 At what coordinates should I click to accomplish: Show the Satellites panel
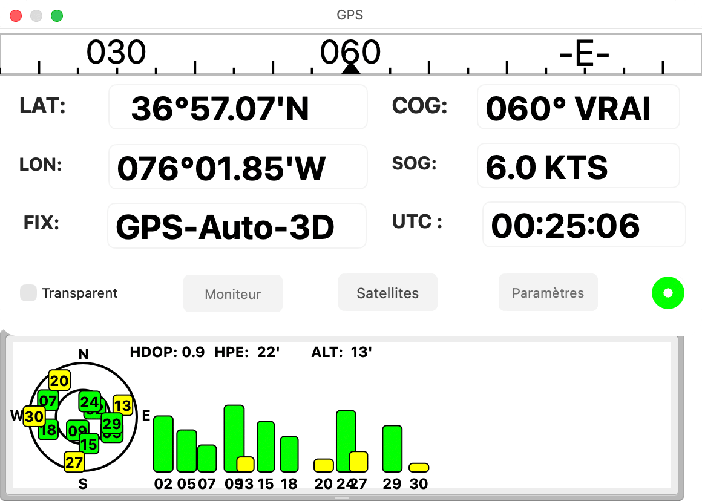pos(388,293)
